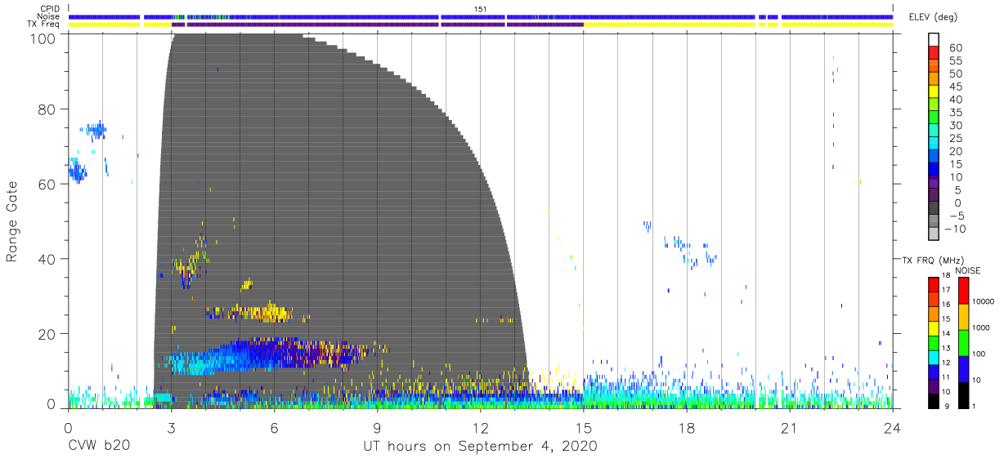Click the 30 label on ELEV scale
The height and width of the screenshot is (463, 1004).
tap(956, 126)
